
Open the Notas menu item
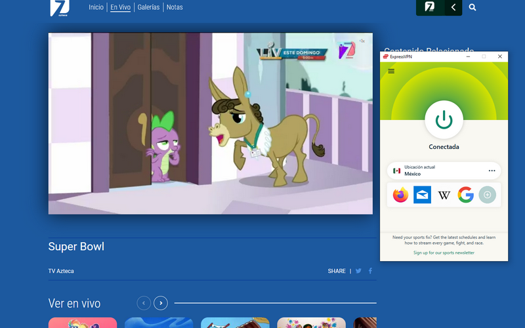pyautogui.click(x=175, y=7)
